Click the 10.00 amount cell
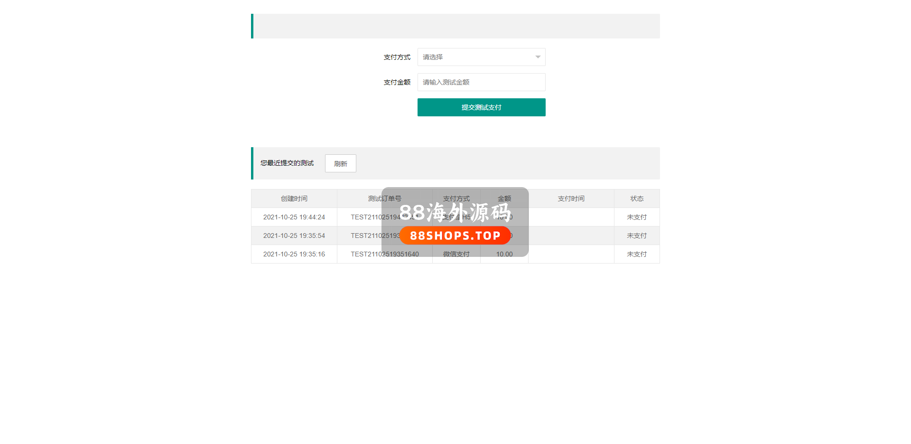This screenshot has width=911, height=444. 504,254
